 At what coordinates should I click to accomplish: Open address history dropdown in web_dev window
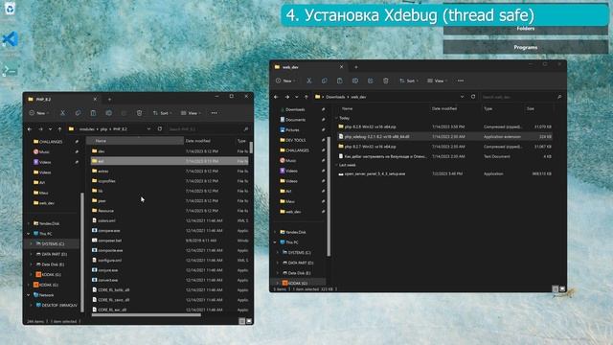point(462,96)
